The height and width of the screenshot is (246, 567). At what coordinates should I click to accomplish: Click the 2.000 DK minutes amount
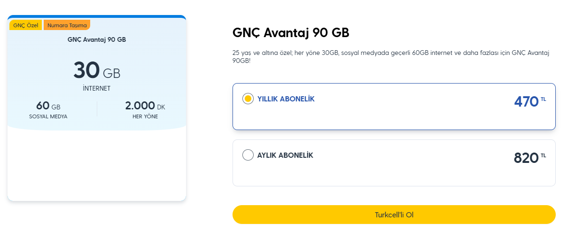[x=145, y=106]
